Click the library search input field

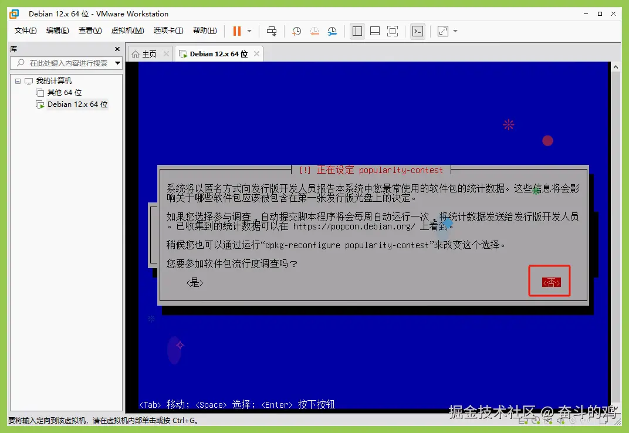coord(66,63)
